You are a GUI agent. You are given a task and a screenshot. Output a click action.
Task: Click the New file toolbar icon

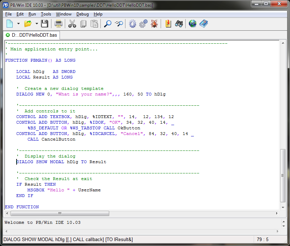point(10,24)
